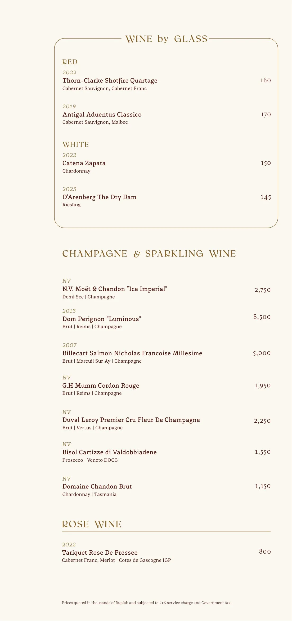Select the Antigal Aduentus Classico entry
Image resolution: width=292 pixels, height=621 pixels.
[102, 114]
